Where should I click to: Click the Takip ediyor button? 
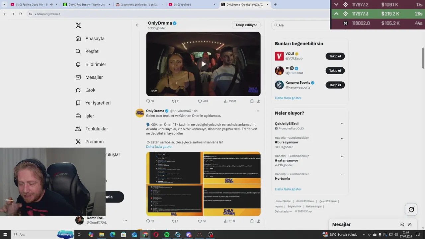coord(246,25)
